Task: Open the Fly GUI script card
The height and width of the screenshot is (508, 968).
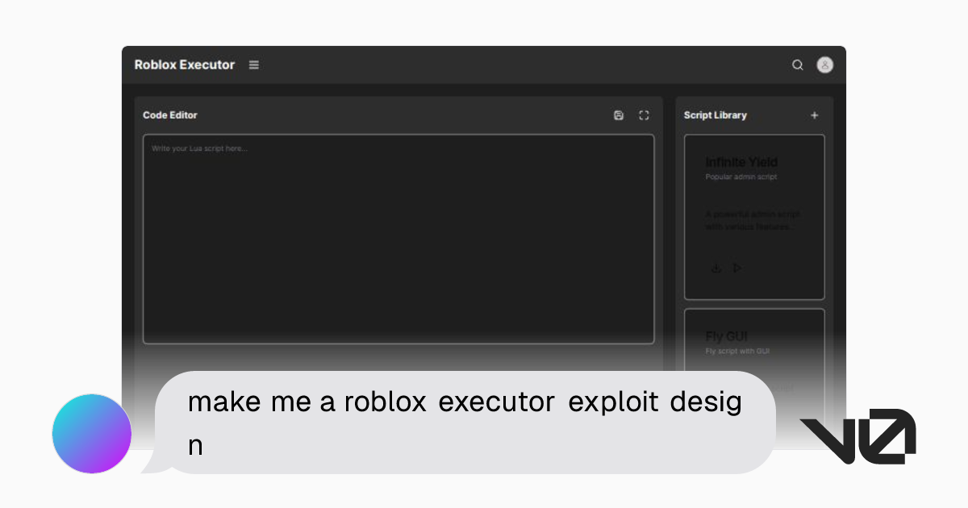Action: (754, 339)
